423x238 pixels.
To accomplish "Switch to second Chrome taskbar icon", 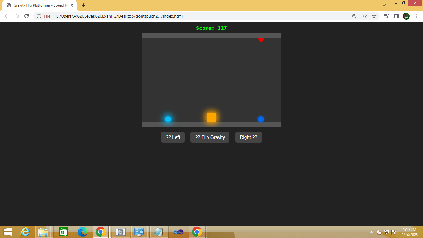I will [197, 232].
